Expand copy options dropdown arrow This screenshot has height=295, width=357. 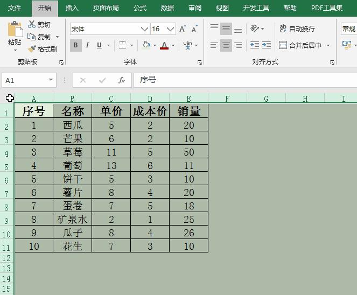point(57,37)
